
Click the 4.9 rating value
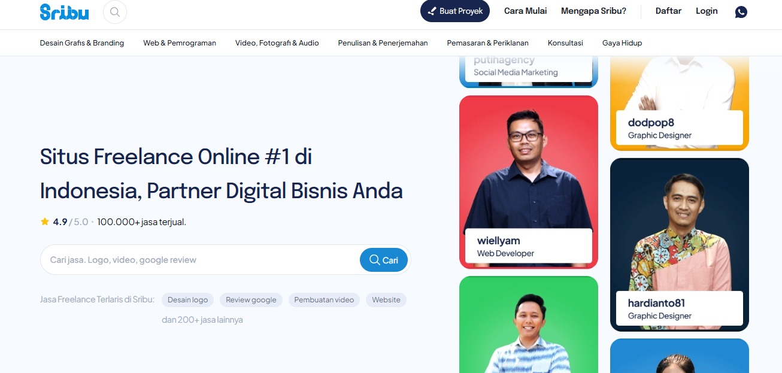tap(60, 222)
